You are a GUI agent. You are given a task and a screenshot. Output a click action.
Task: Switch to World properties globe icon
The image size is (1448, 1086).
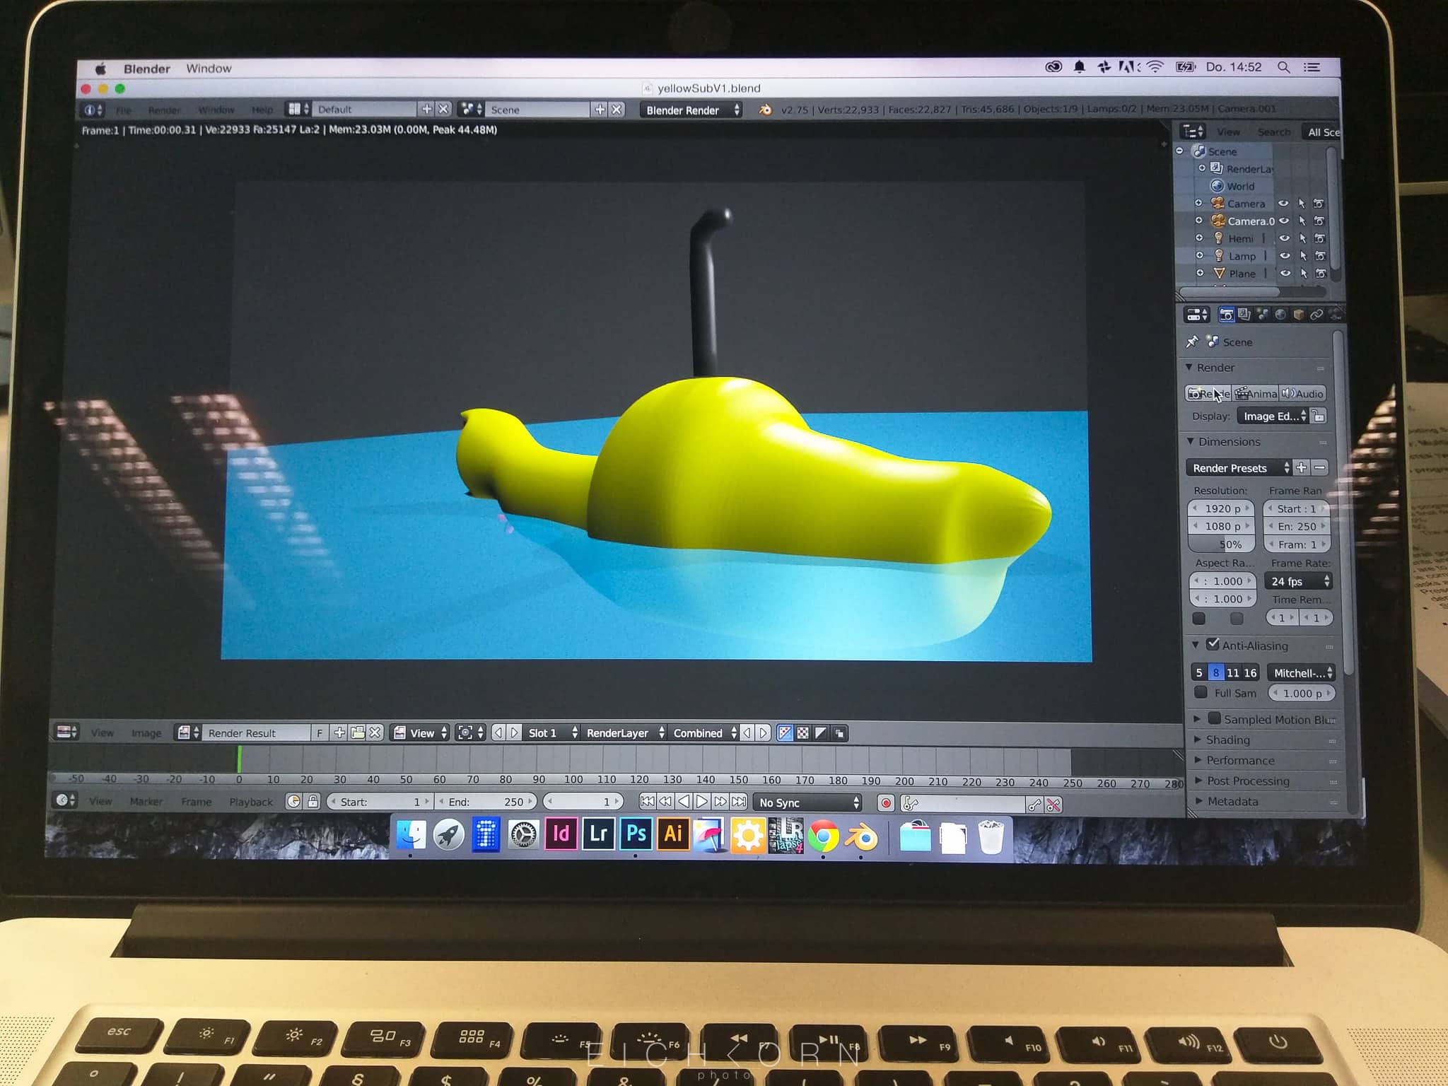coord(1280,315)
